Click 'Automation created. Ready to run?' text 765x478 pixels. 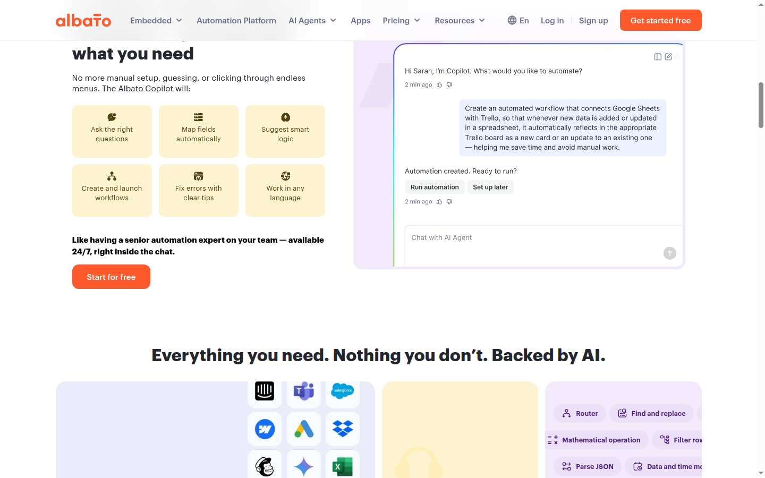pos(461,171)
